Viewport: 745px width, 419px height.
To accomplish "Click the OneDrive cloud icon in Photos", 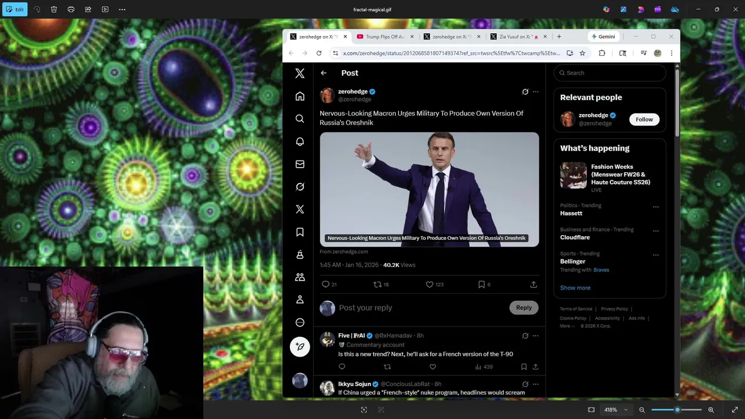I will (x=675, y=9).
